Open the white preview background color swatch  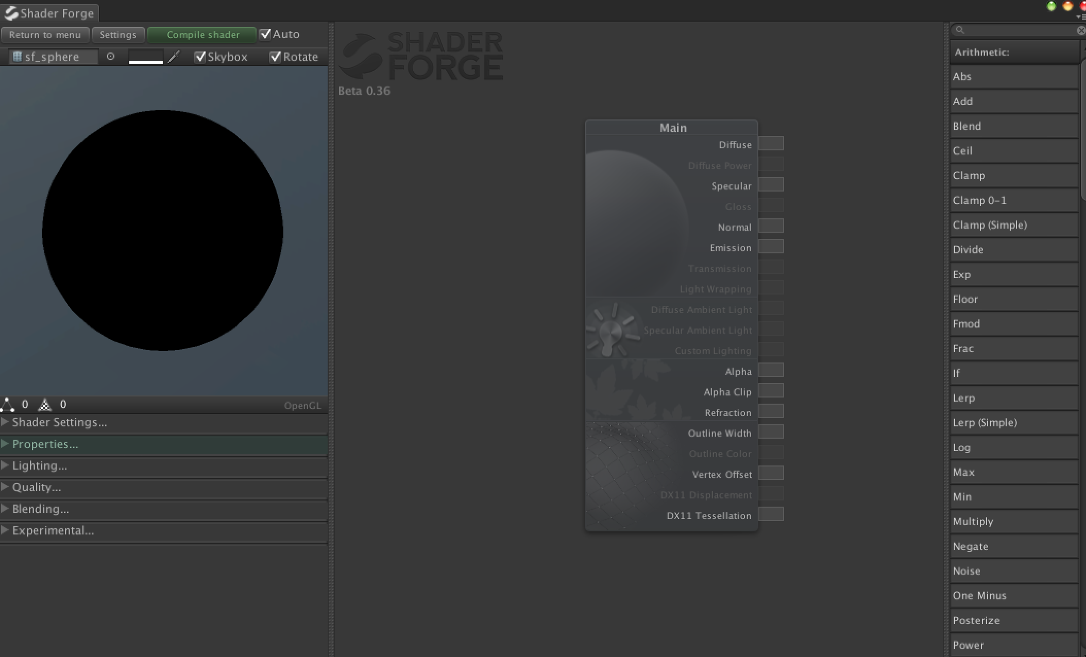146,57
